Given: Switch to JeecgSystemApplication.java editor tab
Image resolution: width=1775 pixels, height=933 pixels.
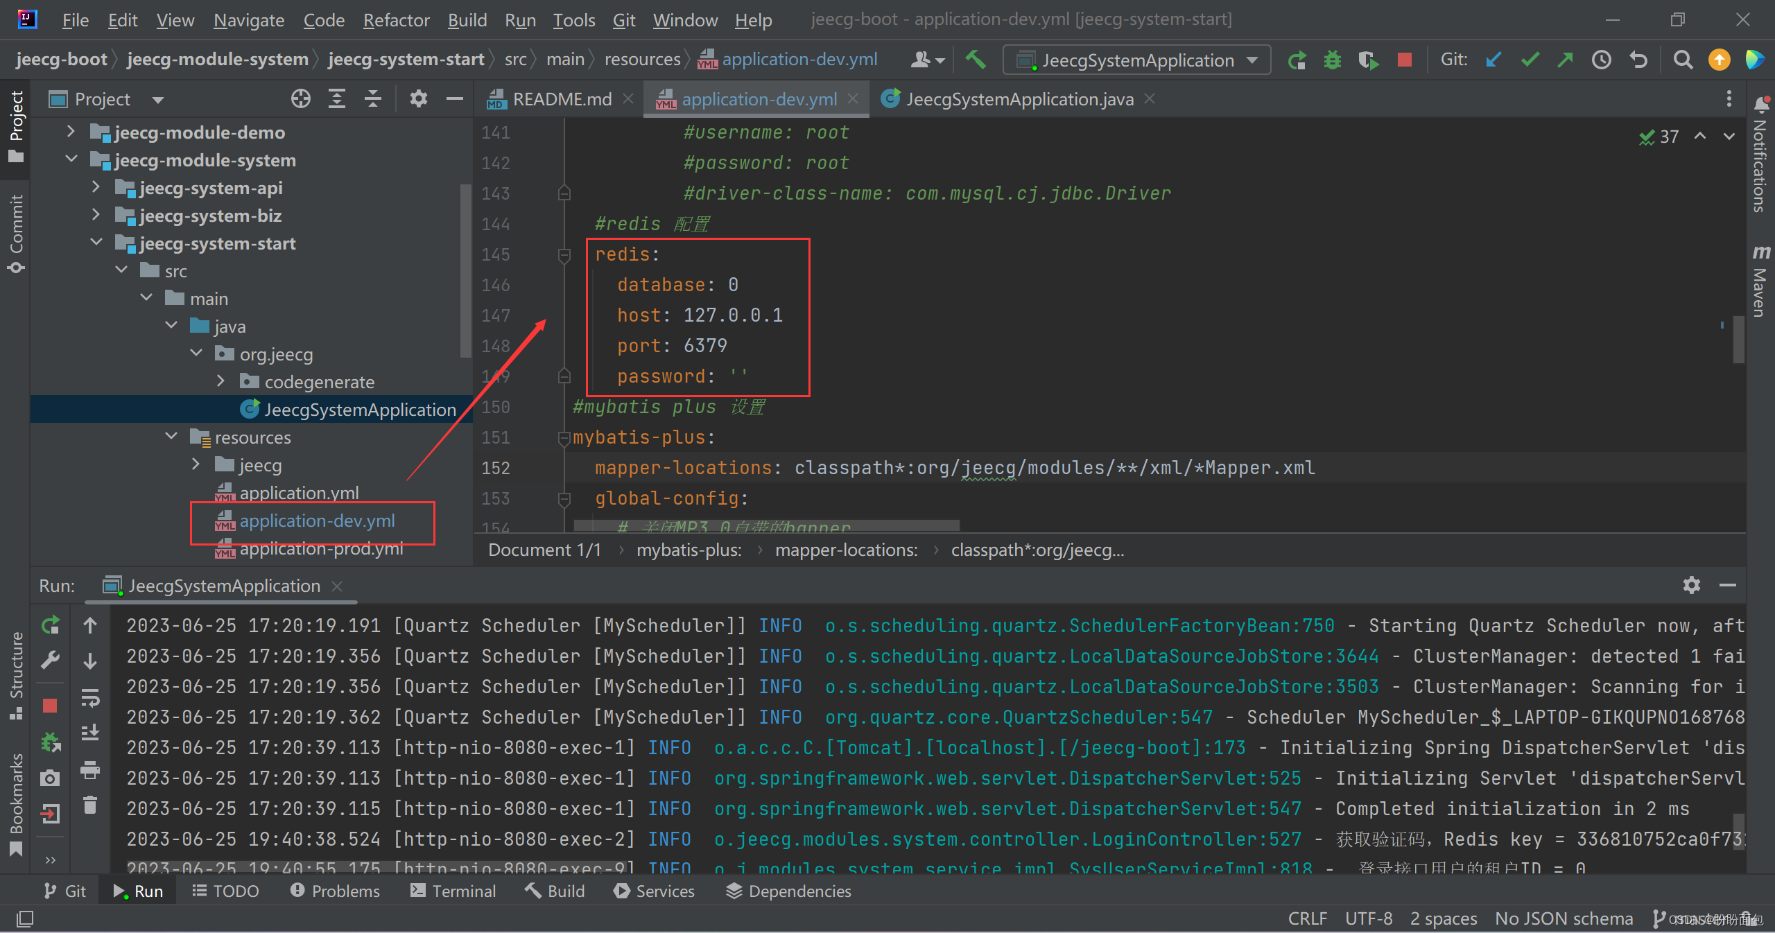Looking at the screenshot, I should pyautogui.click(x=1019, y=99).
